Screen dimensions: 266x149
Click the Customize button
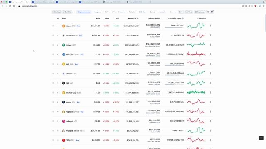pyautogui.click(x=199, y=12)
